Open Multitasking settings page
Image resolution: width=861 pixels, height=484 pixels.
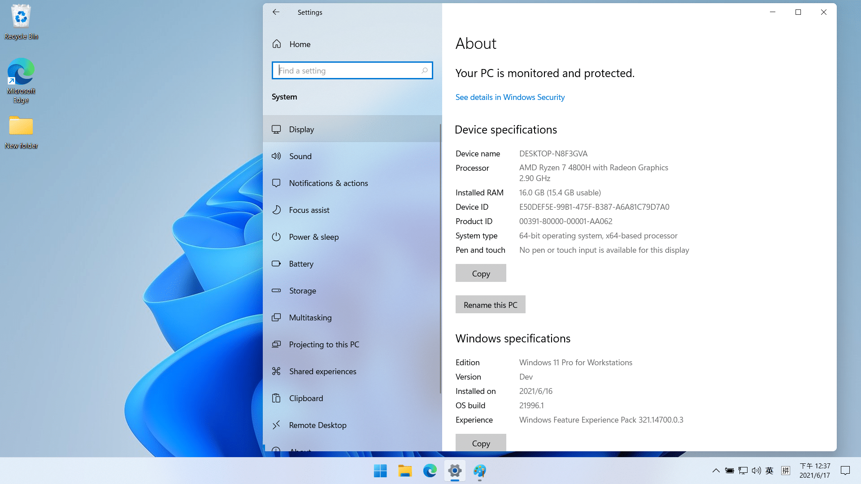point(352,317)
